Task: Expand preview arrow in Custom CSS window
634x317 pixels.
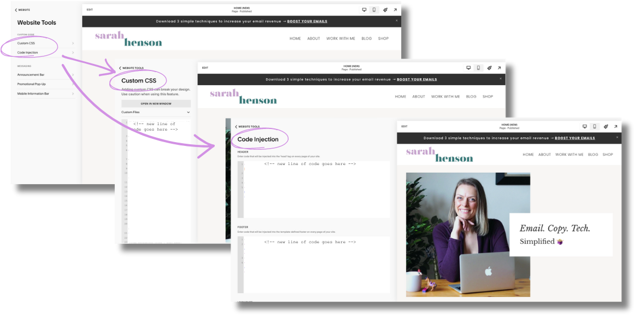Action: pos(500,68)
